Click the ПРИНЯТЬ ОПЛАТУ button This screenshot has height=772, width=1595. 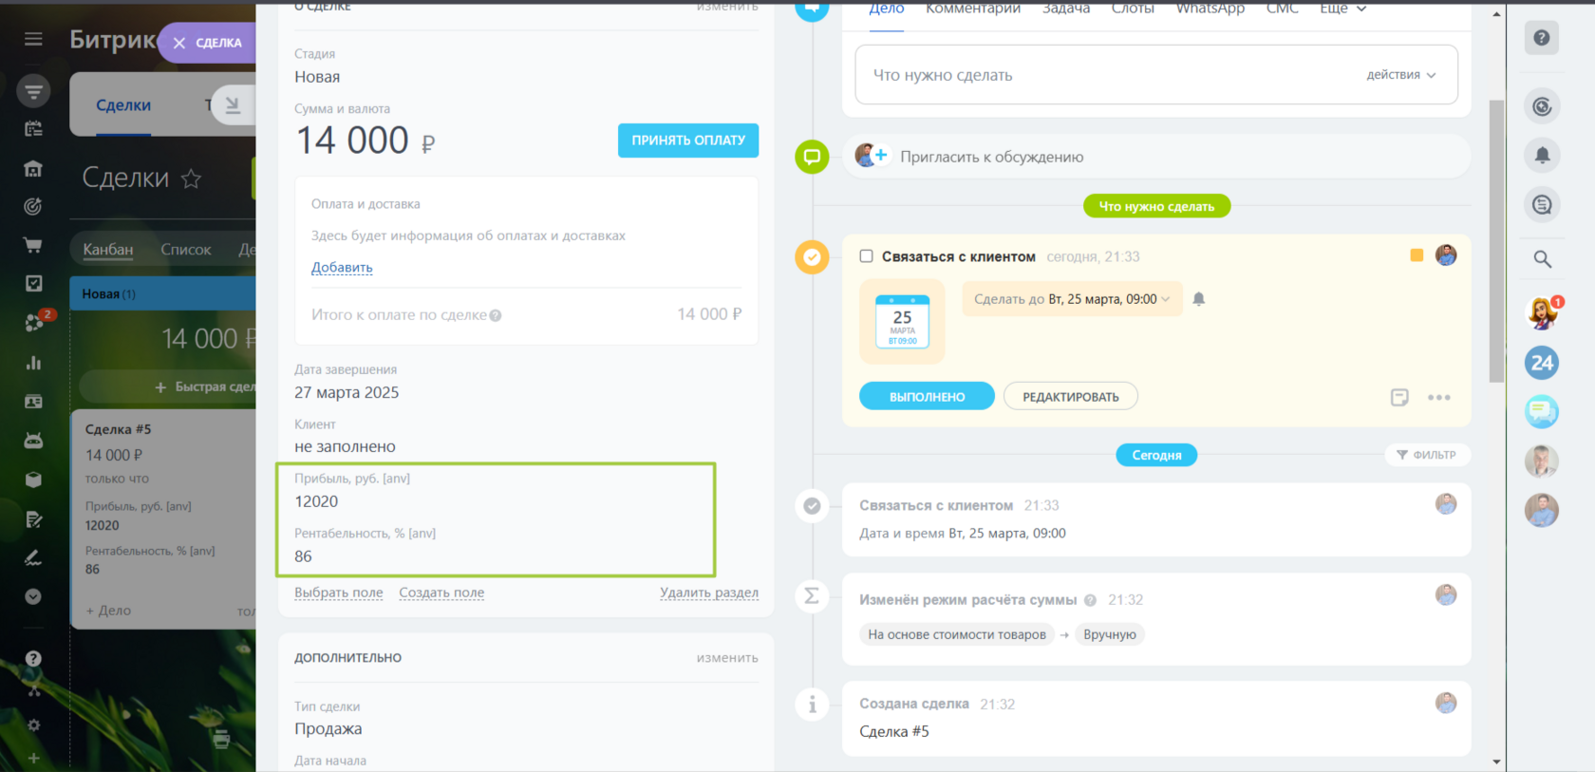[688, 141]
